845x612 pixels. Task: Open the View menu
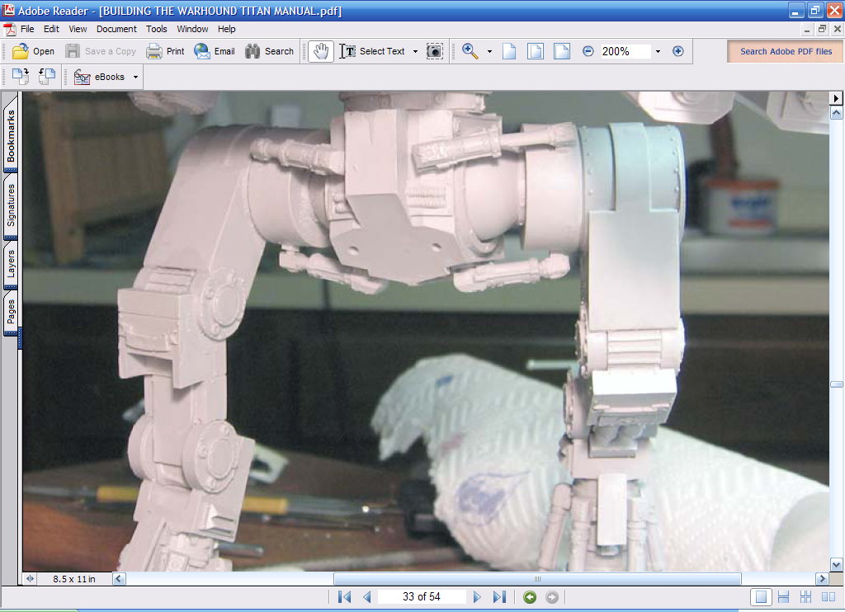(78, 29)
